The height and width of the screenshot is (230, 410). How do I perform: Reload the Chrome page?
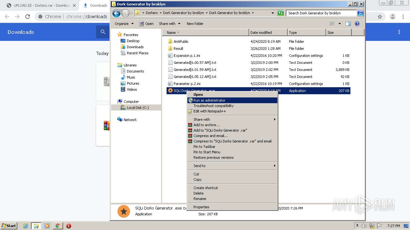pyautogui.click(x=28, y=17)
